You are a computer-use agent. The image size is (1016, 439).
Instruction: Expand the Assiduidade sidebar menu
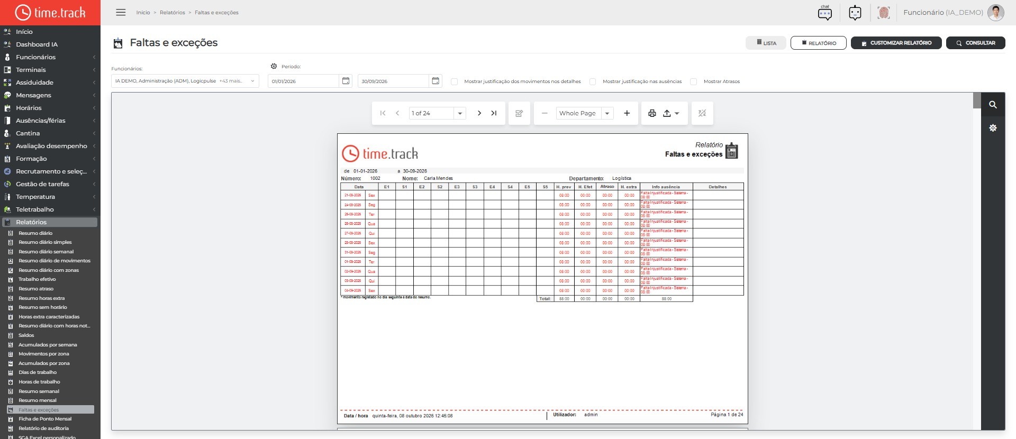(50, 83)
